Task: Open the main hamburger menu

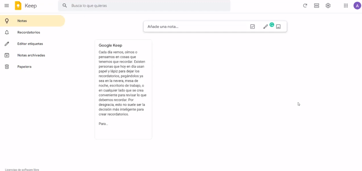Action: pos(7,6)
